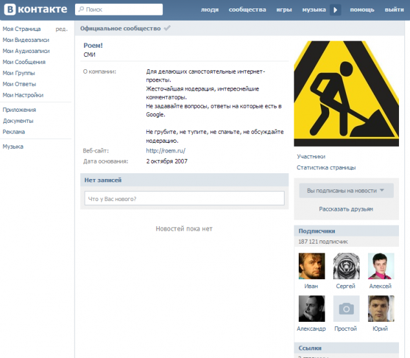410x358 pixels.
Task: Click the Александр name link
Action: [x=311, y=329]
